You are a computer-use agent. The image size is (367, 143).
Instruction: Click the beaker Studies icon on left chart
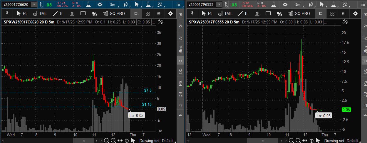pos(88,4)
